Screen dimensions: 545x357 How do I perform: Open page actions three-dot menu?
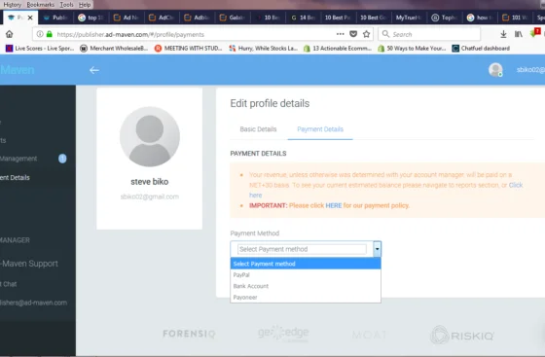[x=341, y=34]
